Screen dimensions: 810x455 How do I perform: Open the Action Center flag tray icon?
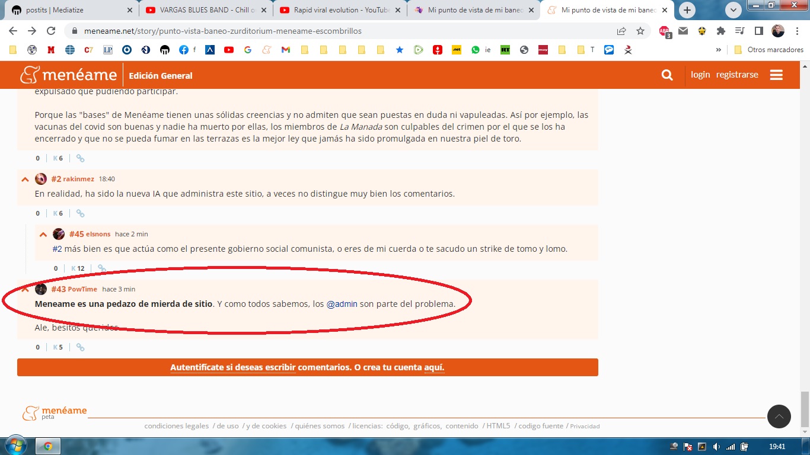688,446
